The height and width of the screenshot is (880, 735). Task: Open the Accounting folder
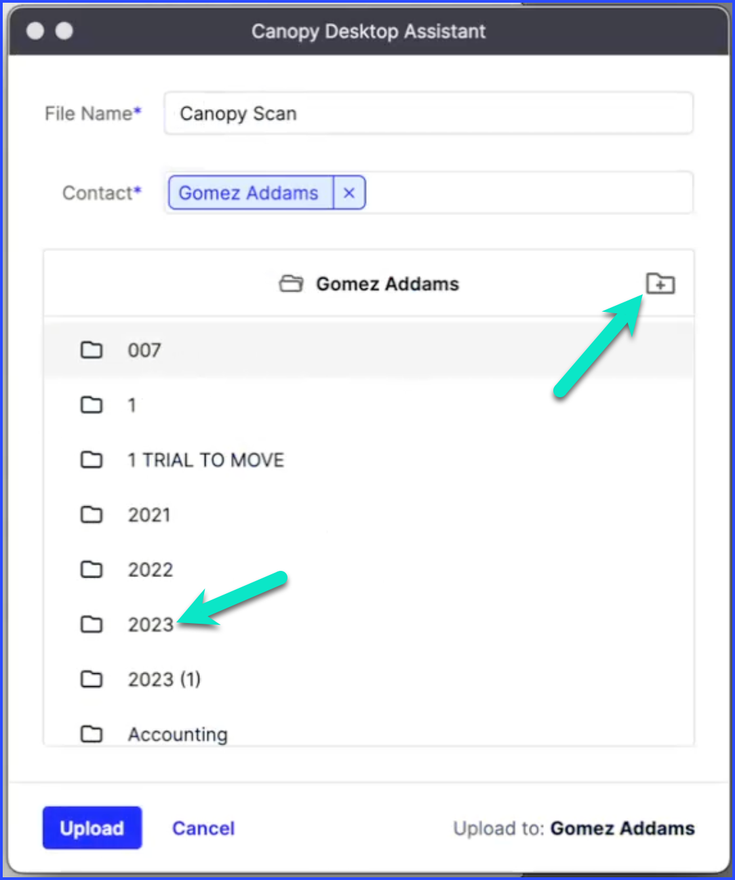click(178, 734)
